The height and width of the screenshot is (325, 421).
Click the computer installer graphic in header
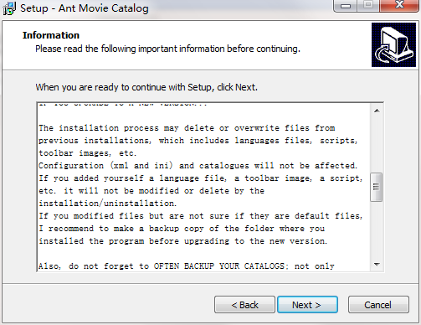click(x=393, y=44)
